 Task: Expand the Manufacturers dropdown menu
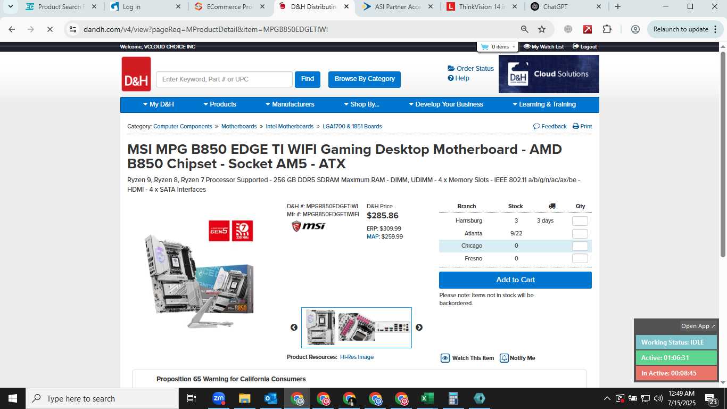tap(290, 104)
